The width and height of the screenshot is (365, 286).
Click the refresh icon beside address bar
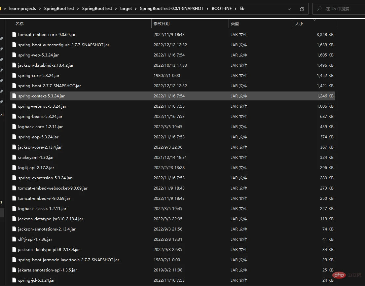(x=302, y=9)
